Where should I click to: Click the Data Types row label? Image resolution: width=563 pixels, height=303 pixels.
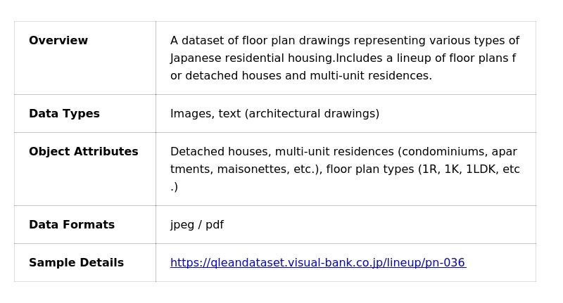click(x=64, y=114)
